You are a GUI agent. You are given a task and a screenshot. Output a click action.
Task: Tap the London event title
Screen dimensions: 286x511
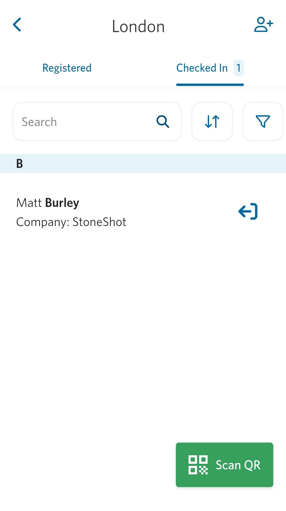(x=138, y=27)
